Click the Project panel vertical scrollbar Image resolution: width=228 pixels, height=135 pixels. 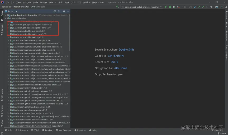click(69, 32)
